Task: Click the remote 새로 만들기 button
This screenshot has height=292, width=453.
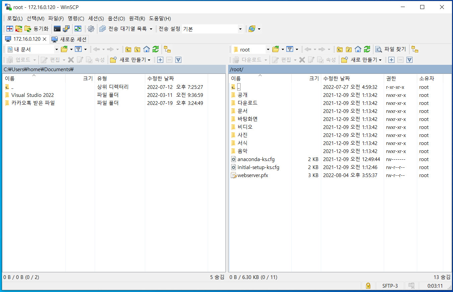Action: 362,60
